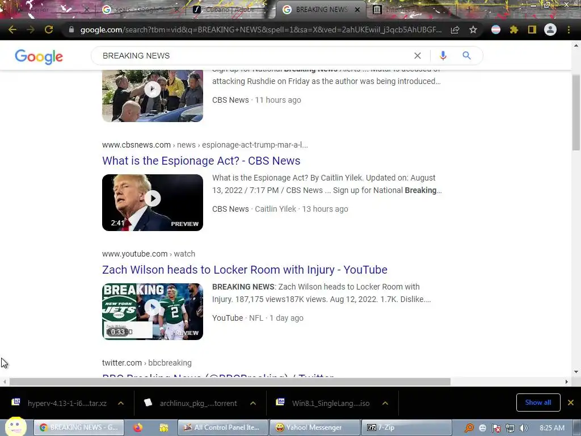Open What is the Espionage Act link

[201, 161]
